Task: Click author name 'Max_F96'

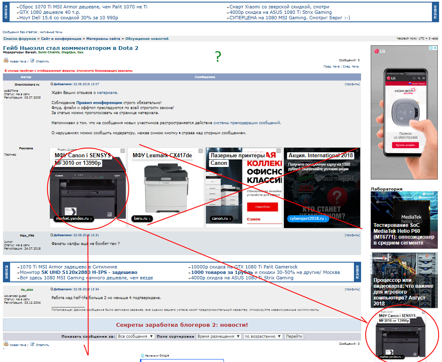Action: coord(27,235)
